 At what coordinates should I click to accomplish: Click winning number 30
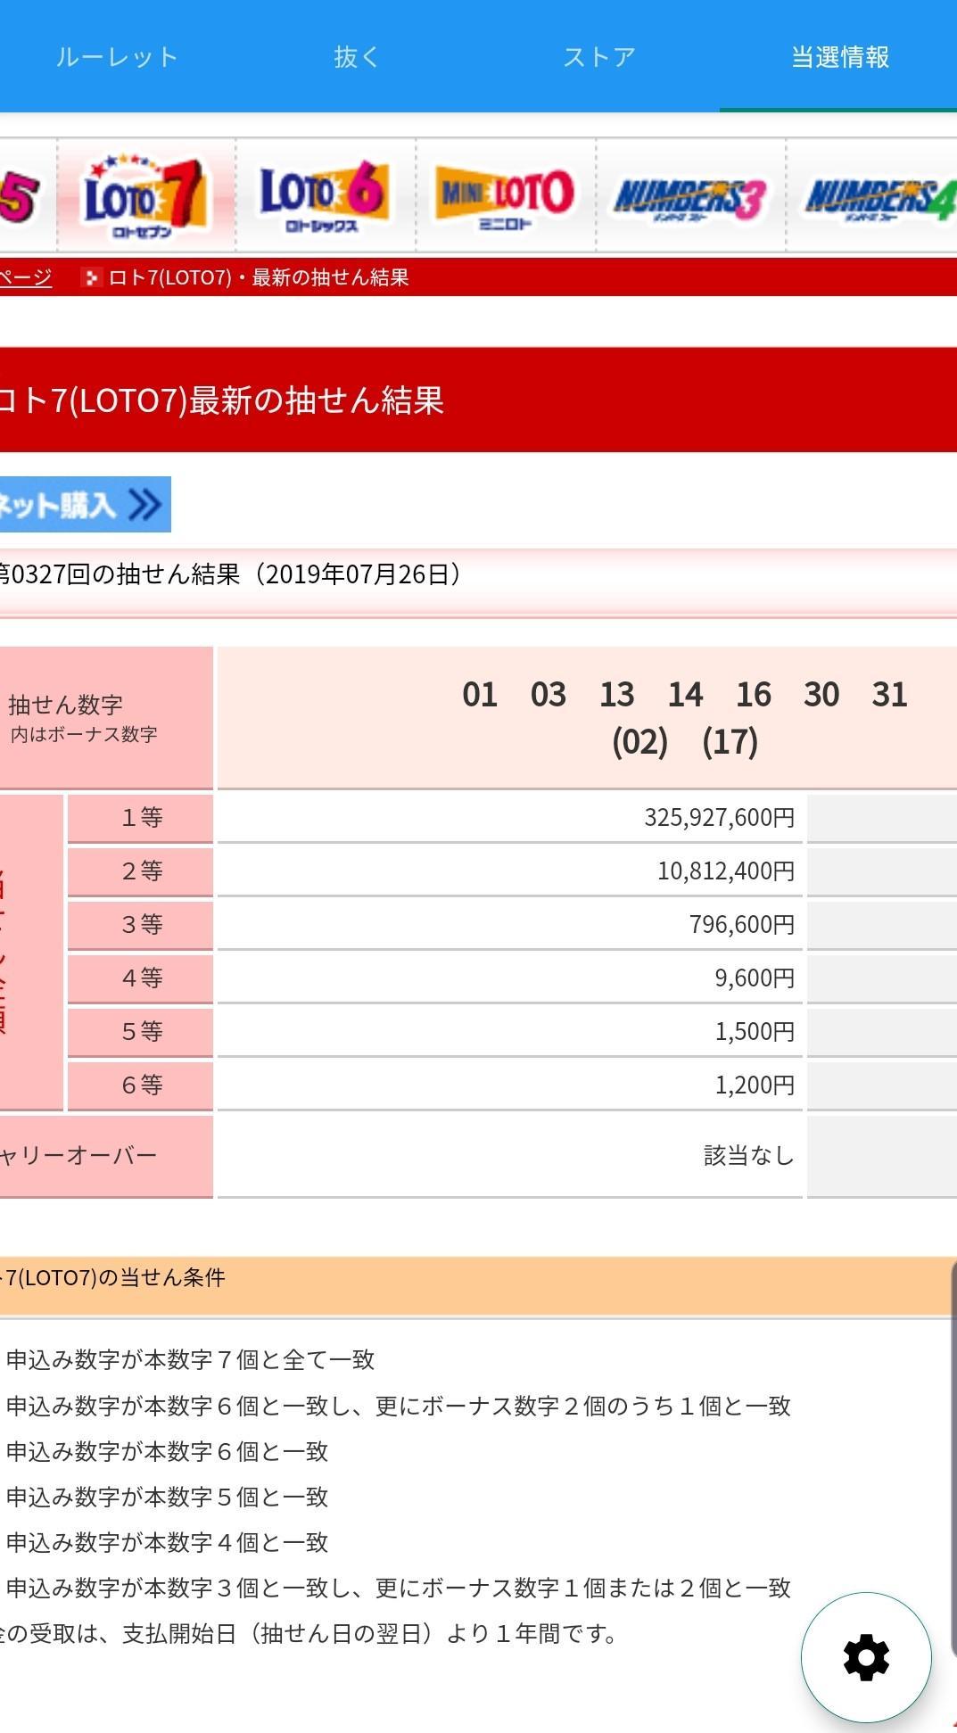click(821, 694)
